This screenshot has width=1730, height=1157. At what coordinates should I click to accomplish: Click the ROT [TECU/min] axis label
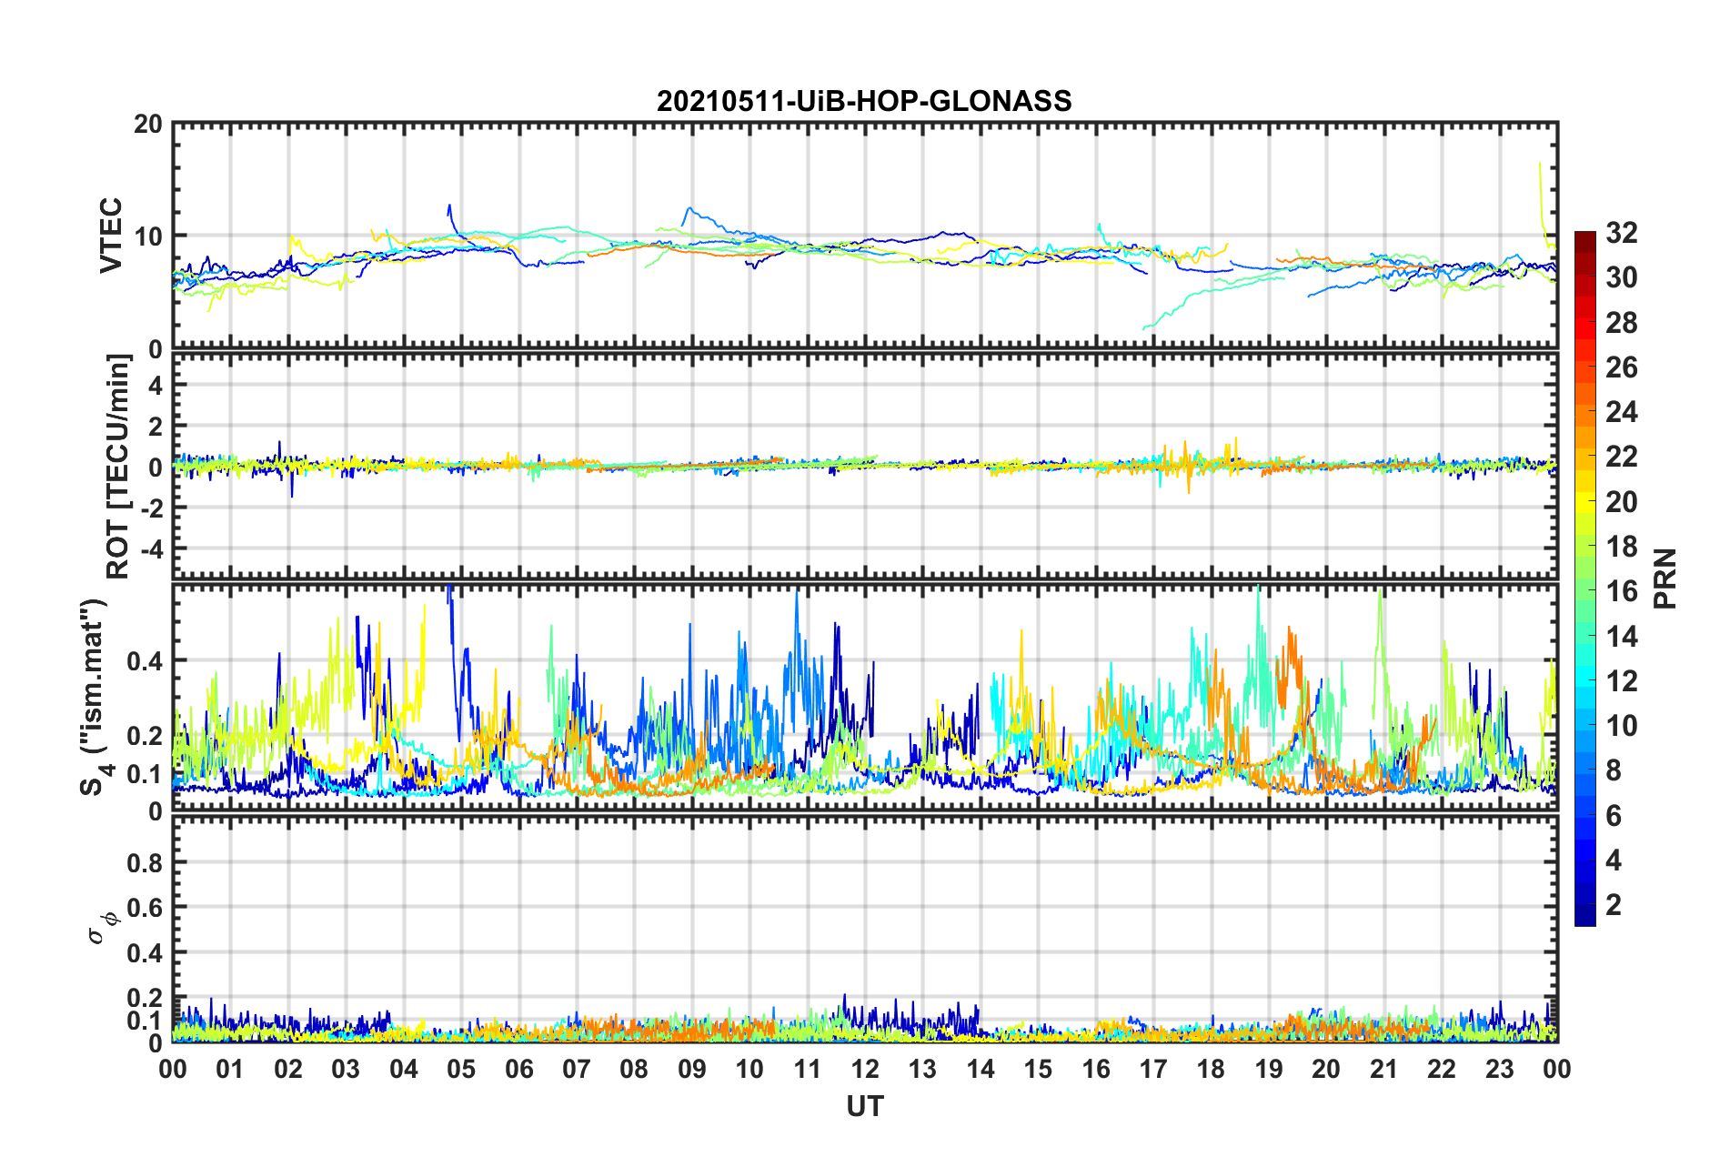(117, 467)
